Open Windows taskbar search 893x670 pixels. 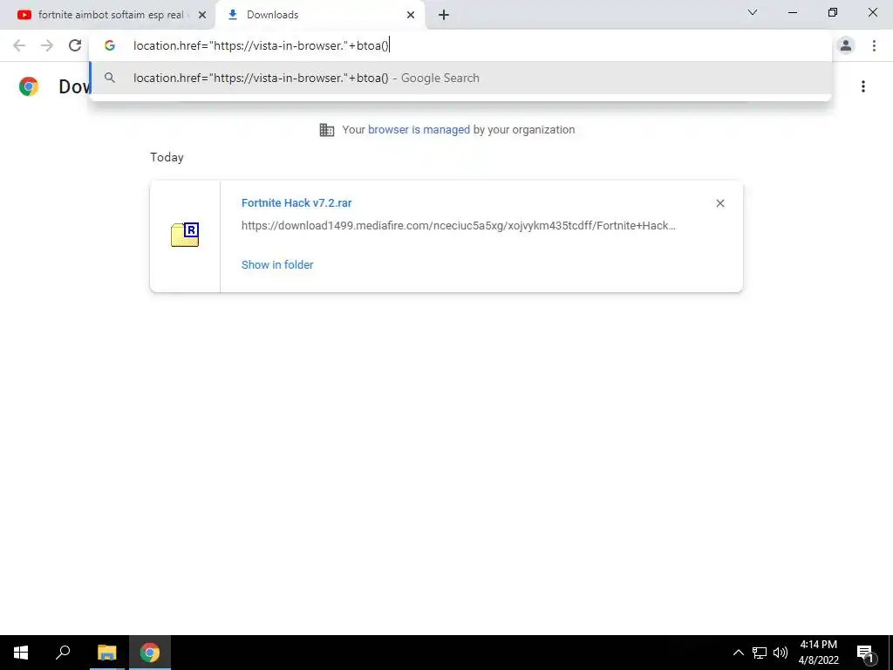(x=63, y=653)
